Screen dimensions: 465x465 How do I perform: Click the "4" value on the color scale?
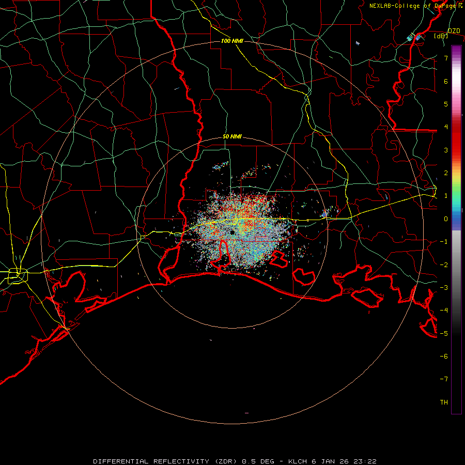click(446, 127)
